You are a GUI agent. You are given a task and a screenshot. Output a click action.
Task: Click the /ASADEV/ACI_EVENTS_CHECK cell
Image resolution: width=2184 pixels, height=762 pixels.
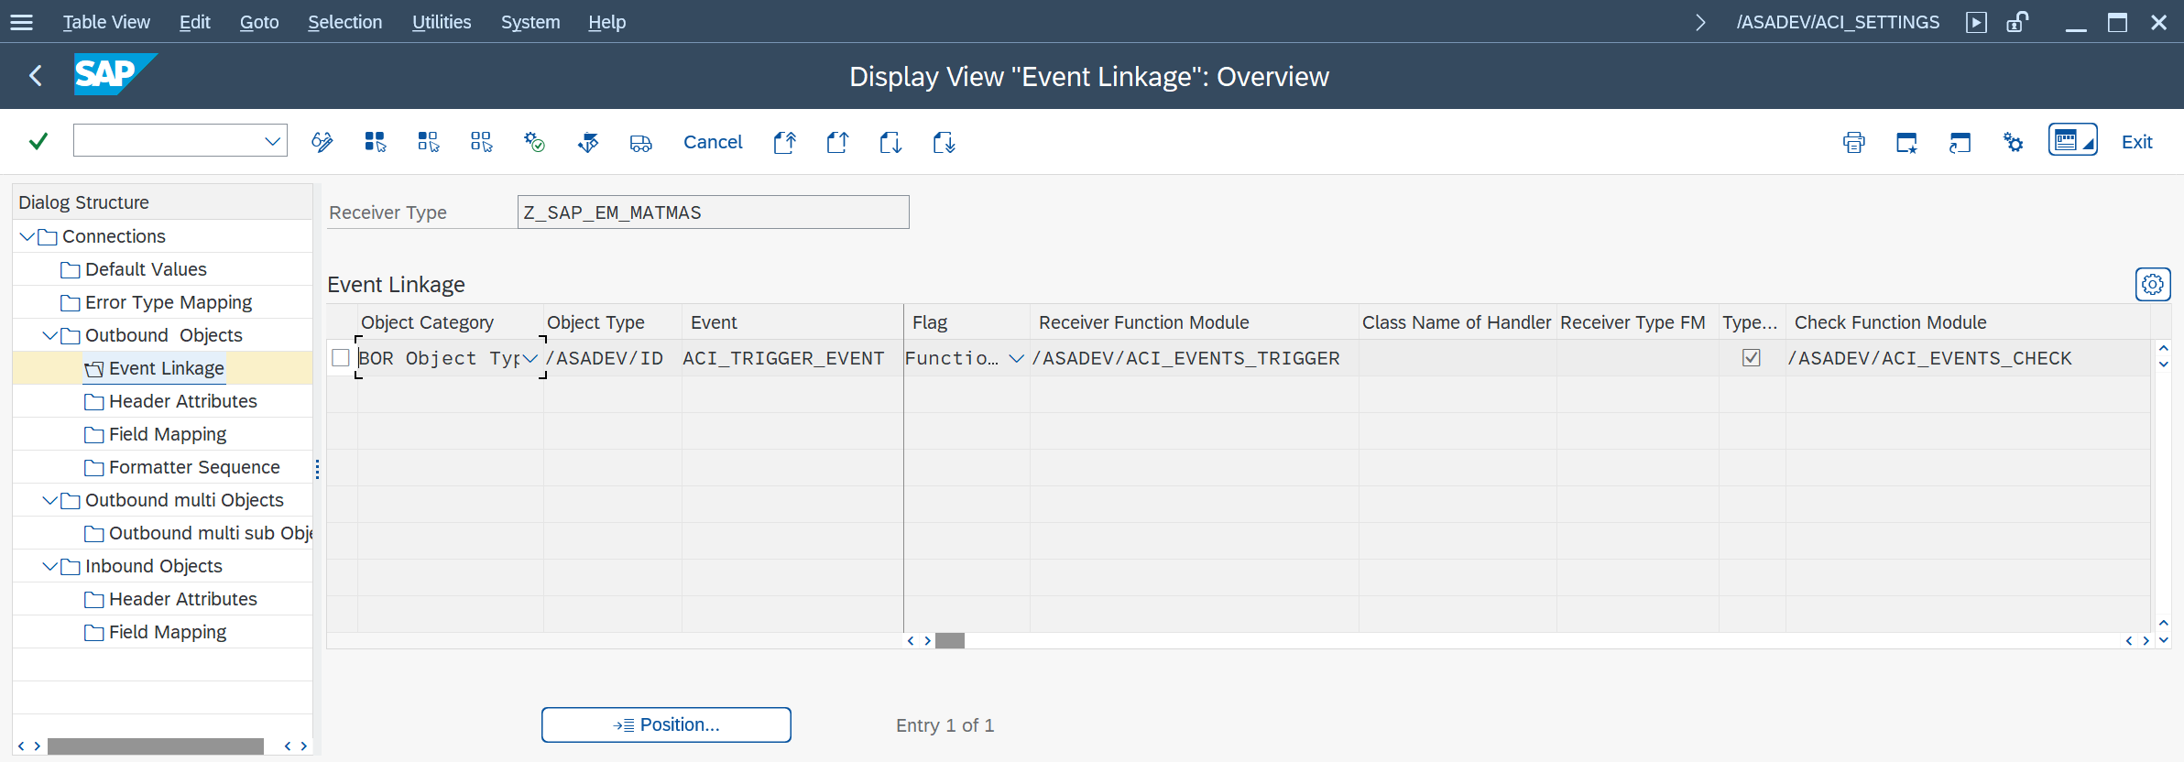point(1967,358)
